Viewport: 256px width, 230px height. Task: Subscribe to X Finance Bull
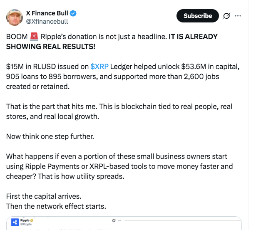(x=198, y=16)
